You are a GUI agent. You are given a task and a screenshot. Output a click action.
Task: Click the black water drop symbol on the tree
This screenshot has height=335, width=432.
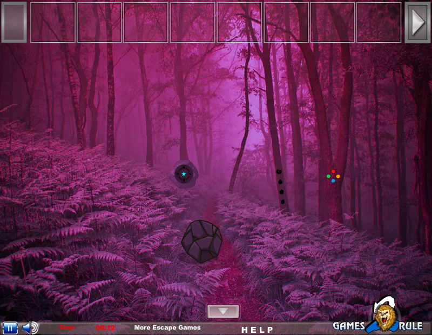[280, 182]
